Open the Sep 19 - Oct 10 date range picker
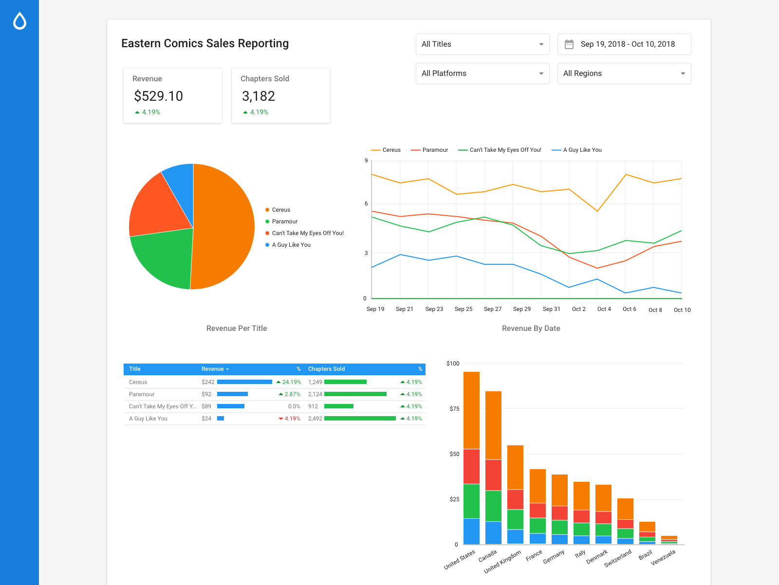This screenshot has width=779, height=585. pyautogui.click(x=627, y=44)
